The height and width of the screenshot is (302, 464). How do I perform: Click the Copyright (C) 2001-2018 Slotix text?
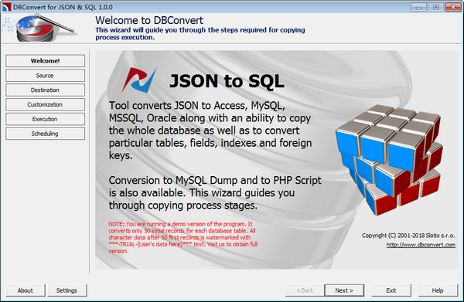[x=408, y=236]
